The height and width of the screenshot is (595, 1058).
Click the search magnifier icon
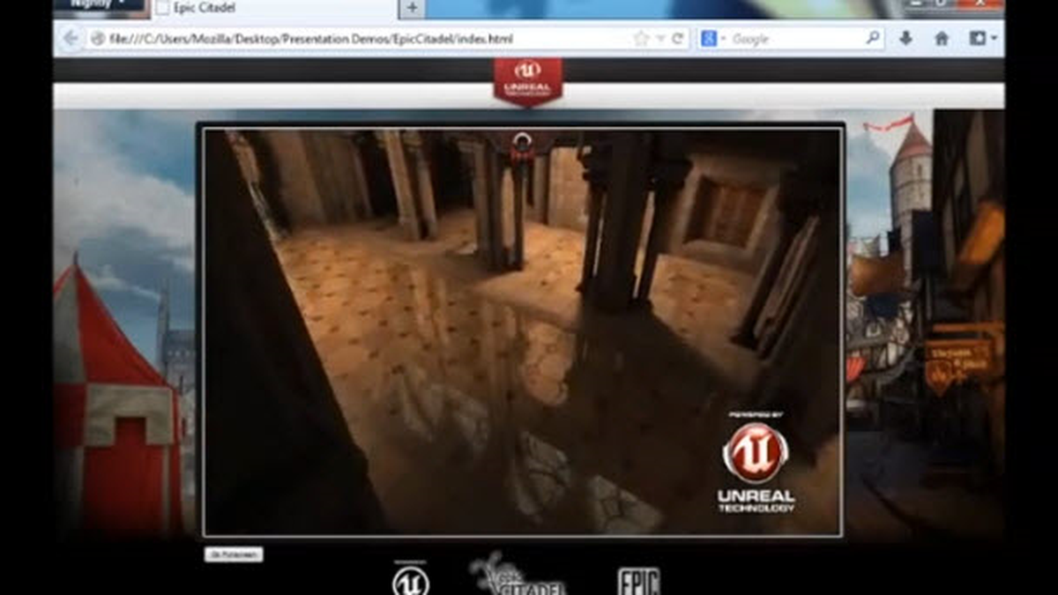873,39
